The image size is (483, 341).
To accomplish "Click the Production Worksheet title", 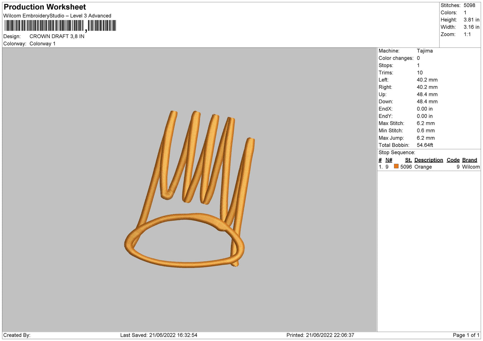I will pyautogui.click(x=45, y=7).
